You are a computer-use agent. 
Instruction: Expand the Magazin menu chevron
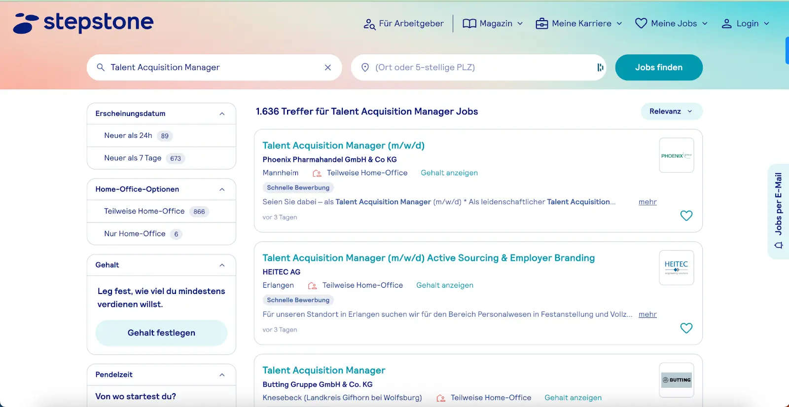[x=520, y=24]
